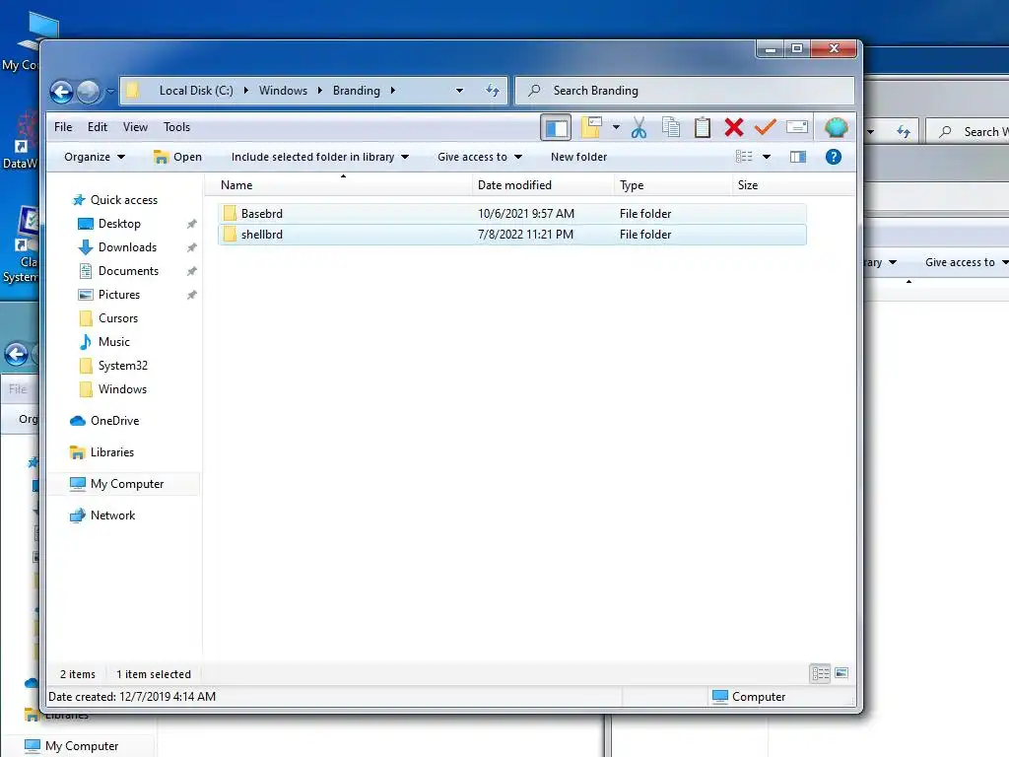Sort by the Type column header

click(x=673, y=185)
